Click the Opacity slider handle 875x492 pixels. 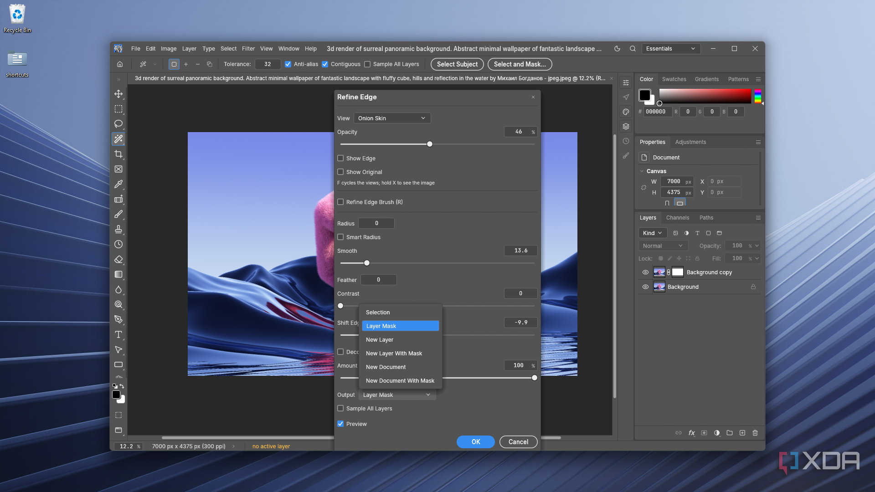coord(430,144)
